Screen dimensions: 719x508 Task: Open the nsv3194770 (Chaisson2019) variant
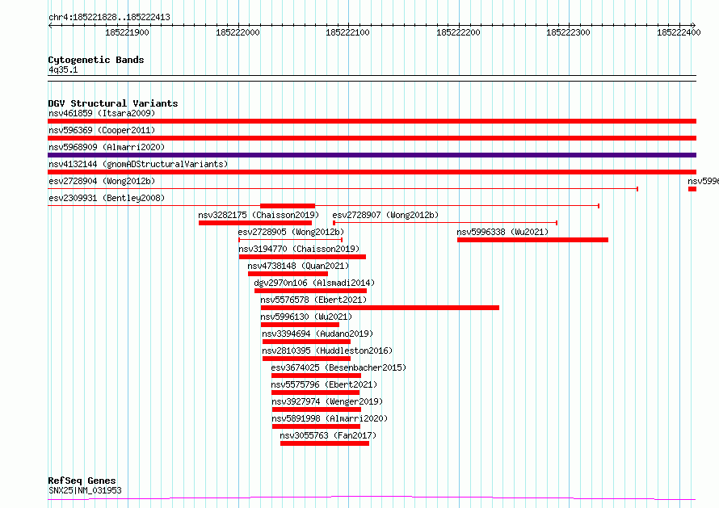coord(299,249)
